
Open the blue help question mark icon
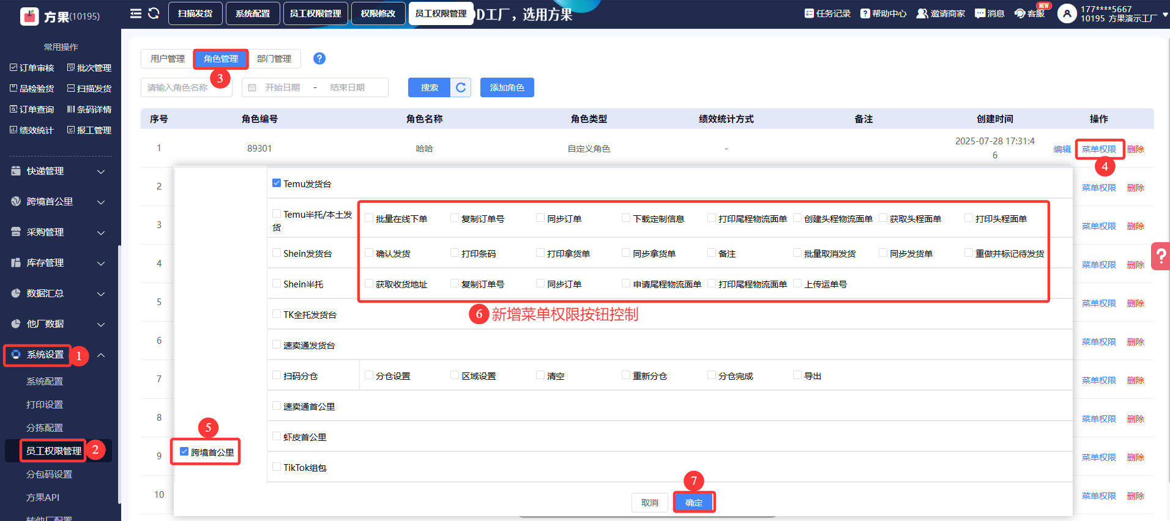tap(319, 58)
